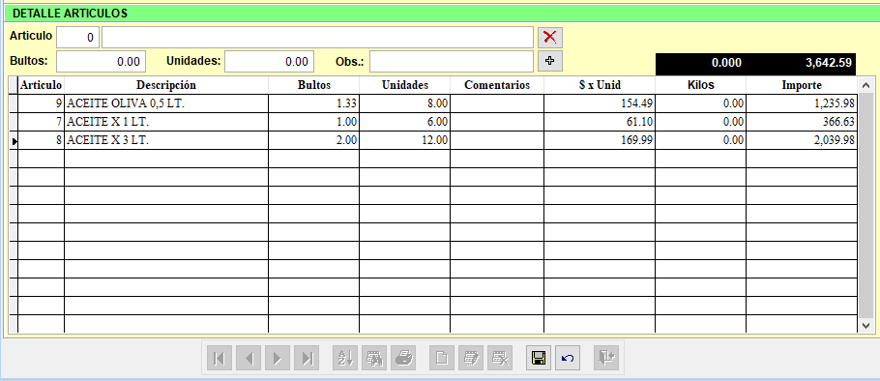This screenshot has height=381, width=880.
Task: Click the A-Z sort toolbar icon
Action: coord(345,358)
